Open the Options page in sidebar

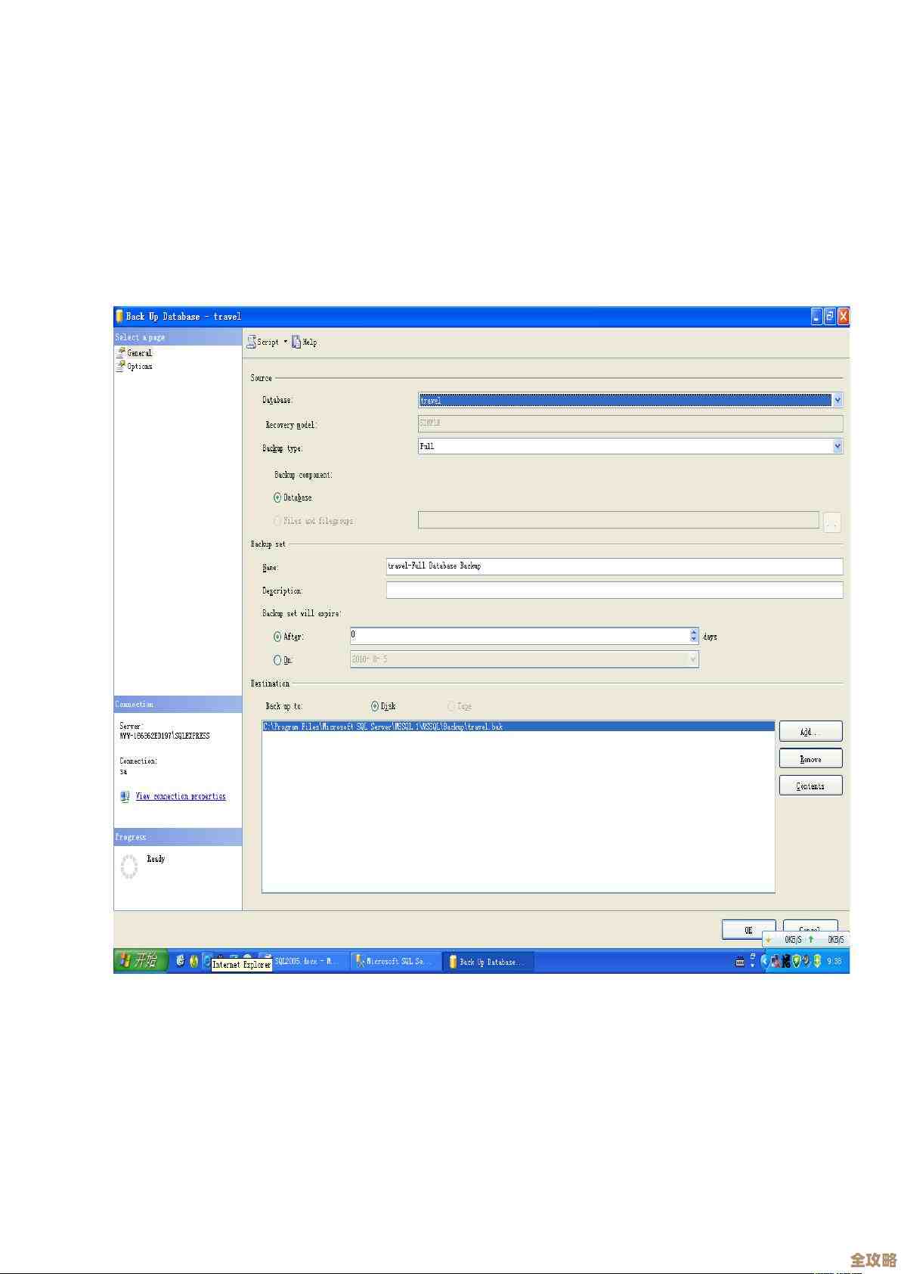(x=139, y=367)
